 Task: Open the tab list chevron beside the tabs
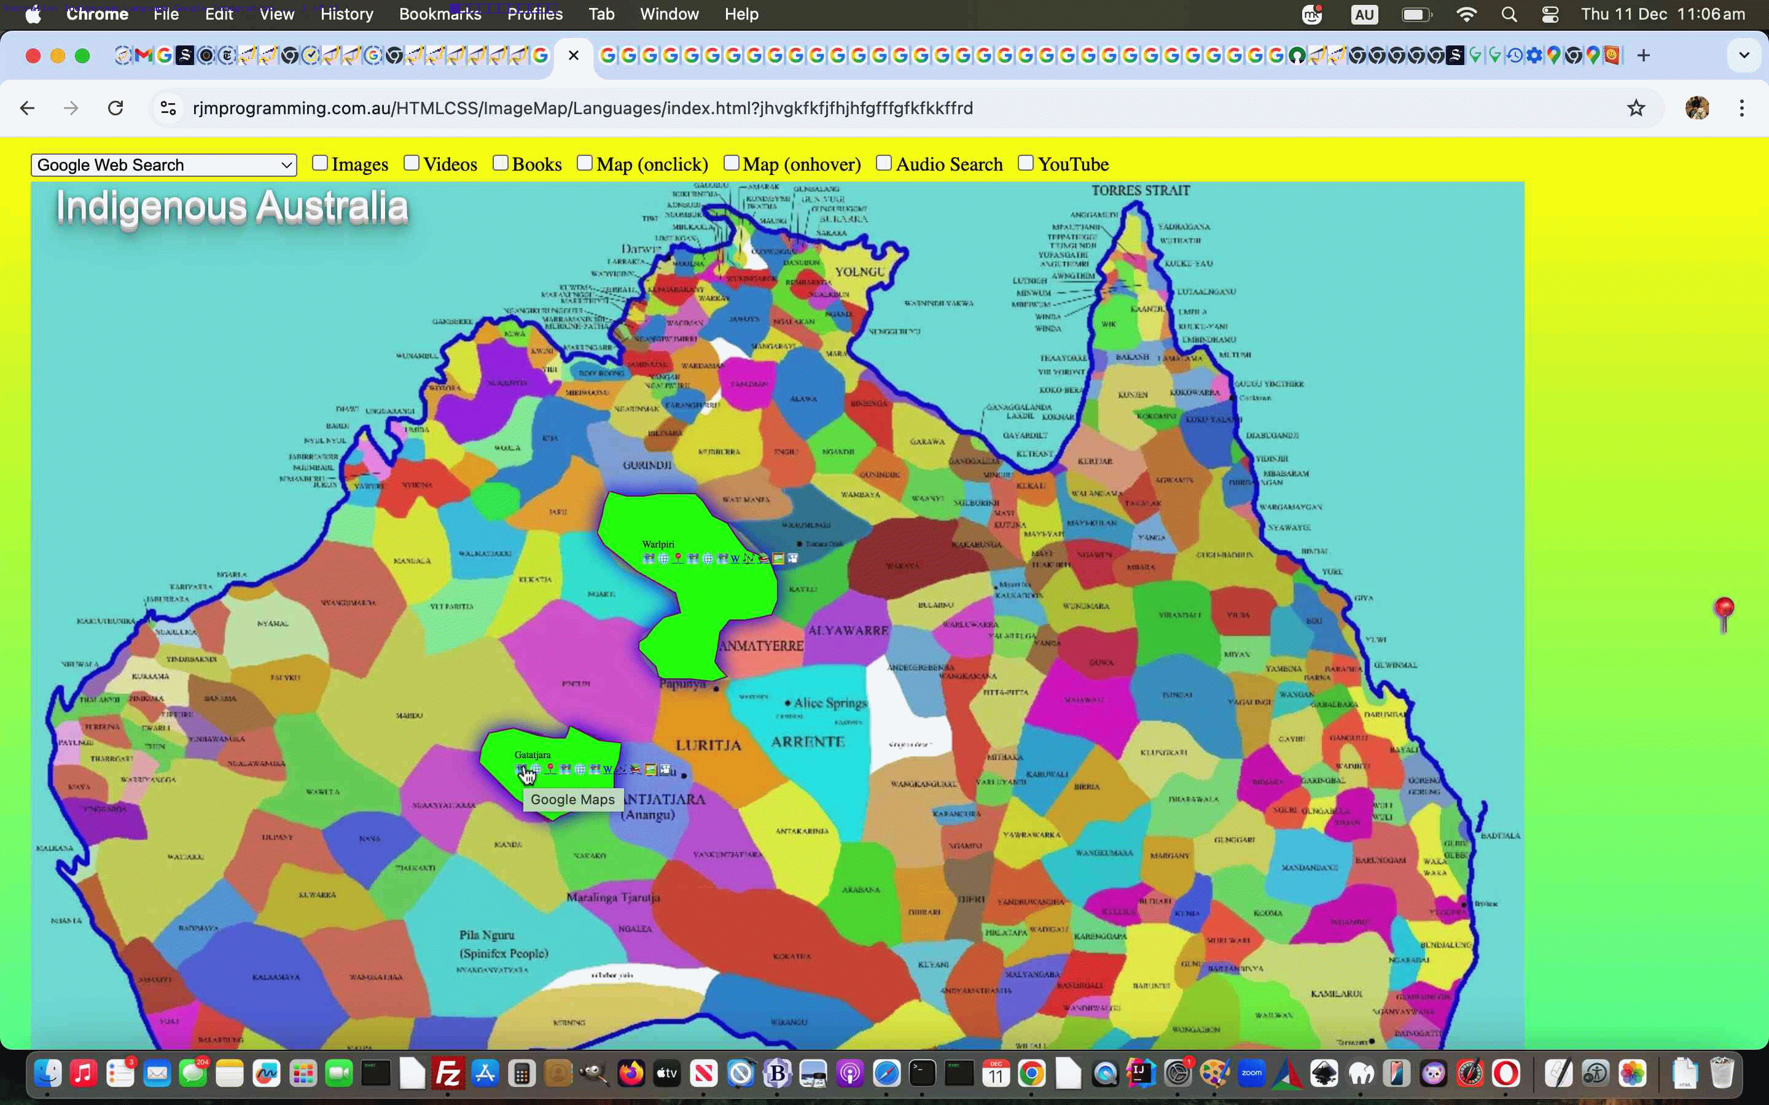(1745, 55)
